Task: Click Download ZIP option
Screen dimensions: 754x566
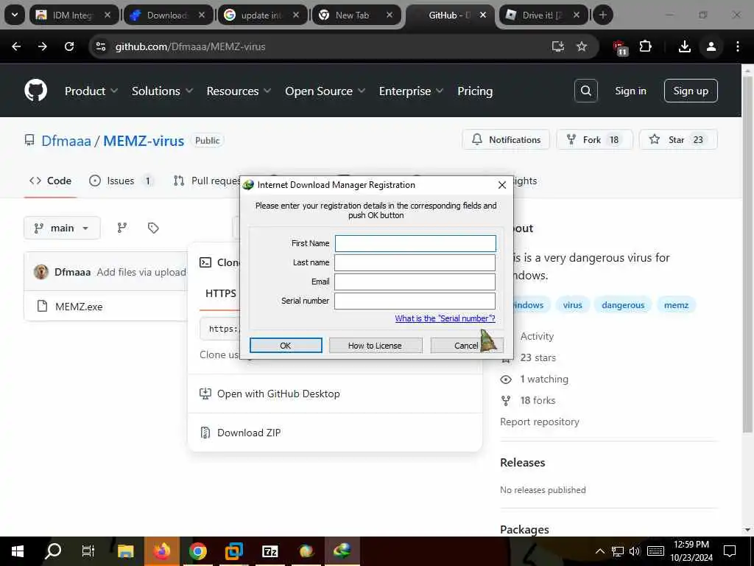Action: (x=249, y=433)
